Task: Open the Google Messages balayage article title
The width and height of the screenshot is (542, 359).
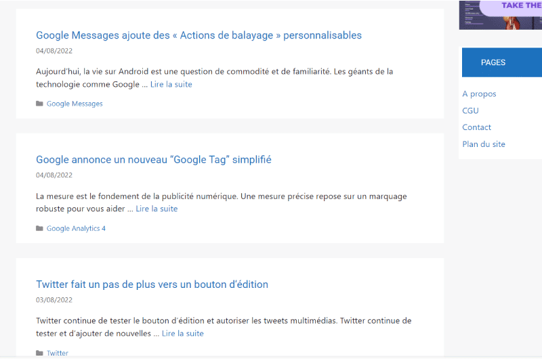Action: coord(199,35)
